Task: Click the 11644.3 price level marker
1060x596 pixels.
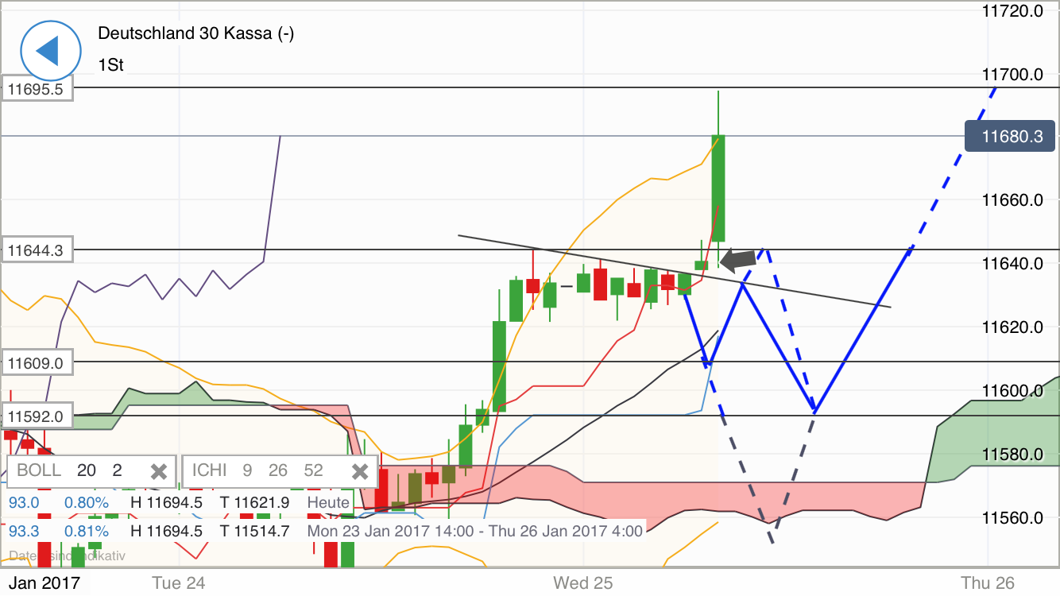Action: pos(36,250)
